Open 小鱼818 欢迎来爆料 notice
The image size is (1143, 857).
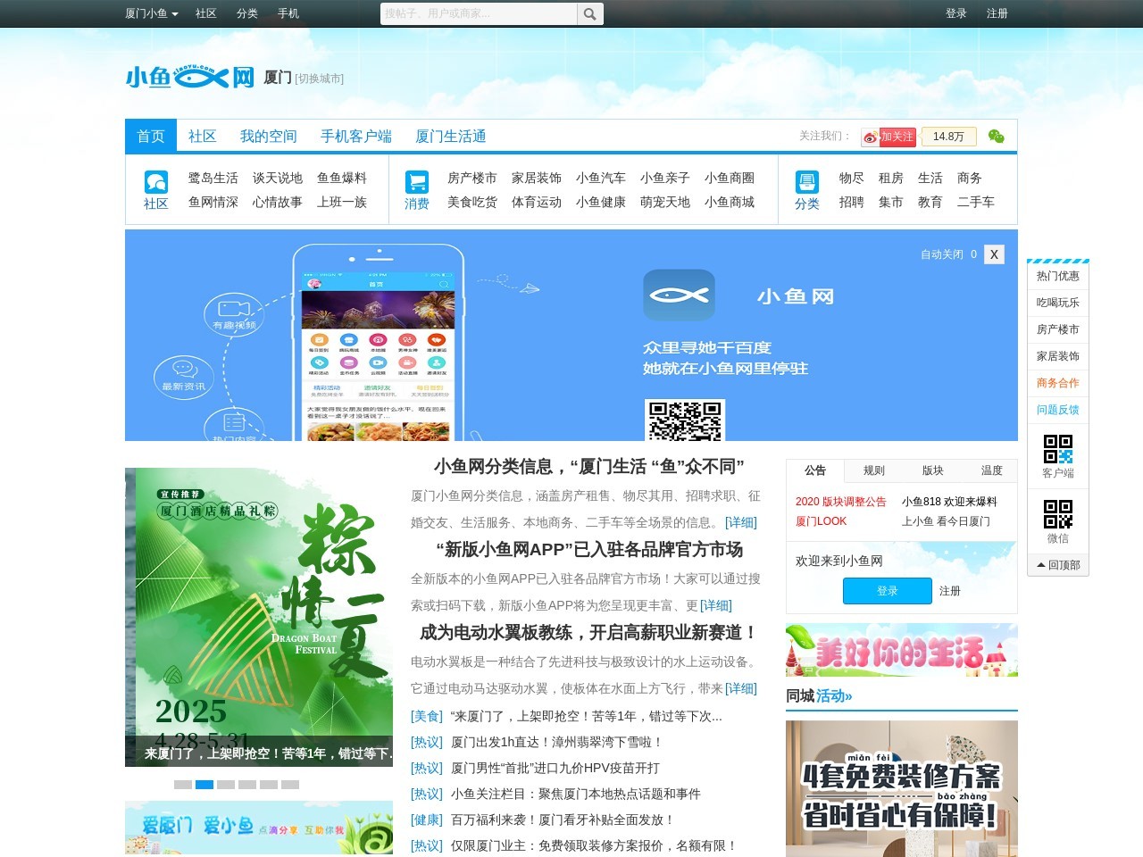949,502
